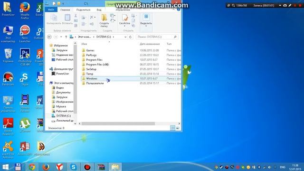
Task: Select the SwSetup folder
Action: click(x=91, y=69)
